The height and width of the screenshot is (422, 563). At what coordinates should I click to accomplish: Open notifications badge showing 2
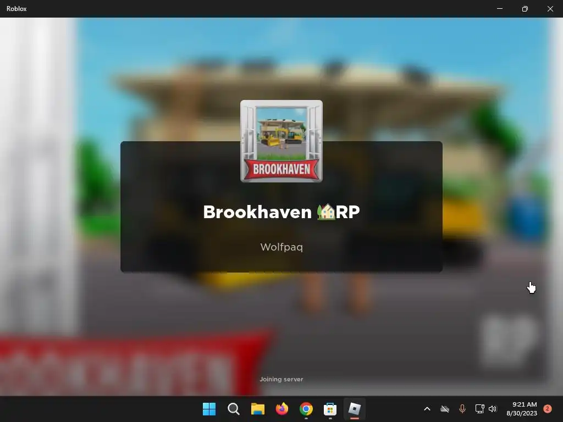[548, 409]
